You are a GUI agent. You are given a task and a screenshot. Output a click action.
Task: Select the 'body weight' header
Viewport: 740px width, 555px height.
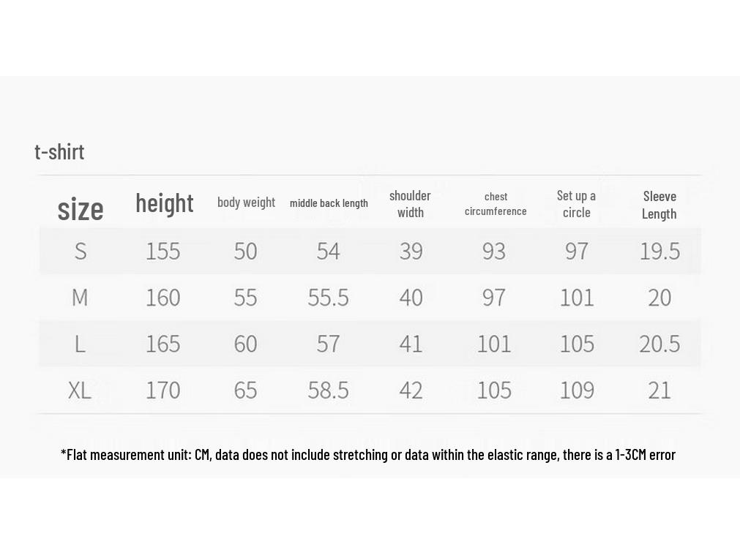tap(246, 203)
